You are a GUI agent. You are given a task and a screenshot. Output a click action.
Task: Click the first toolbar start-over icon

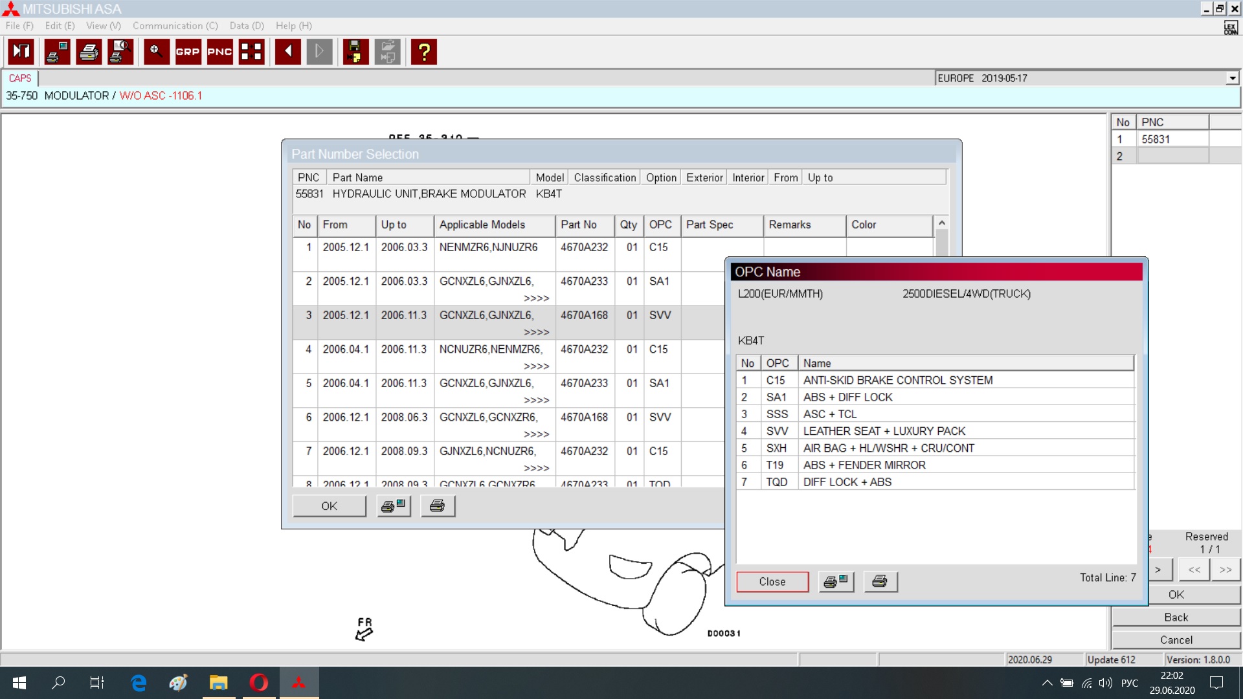21,52
